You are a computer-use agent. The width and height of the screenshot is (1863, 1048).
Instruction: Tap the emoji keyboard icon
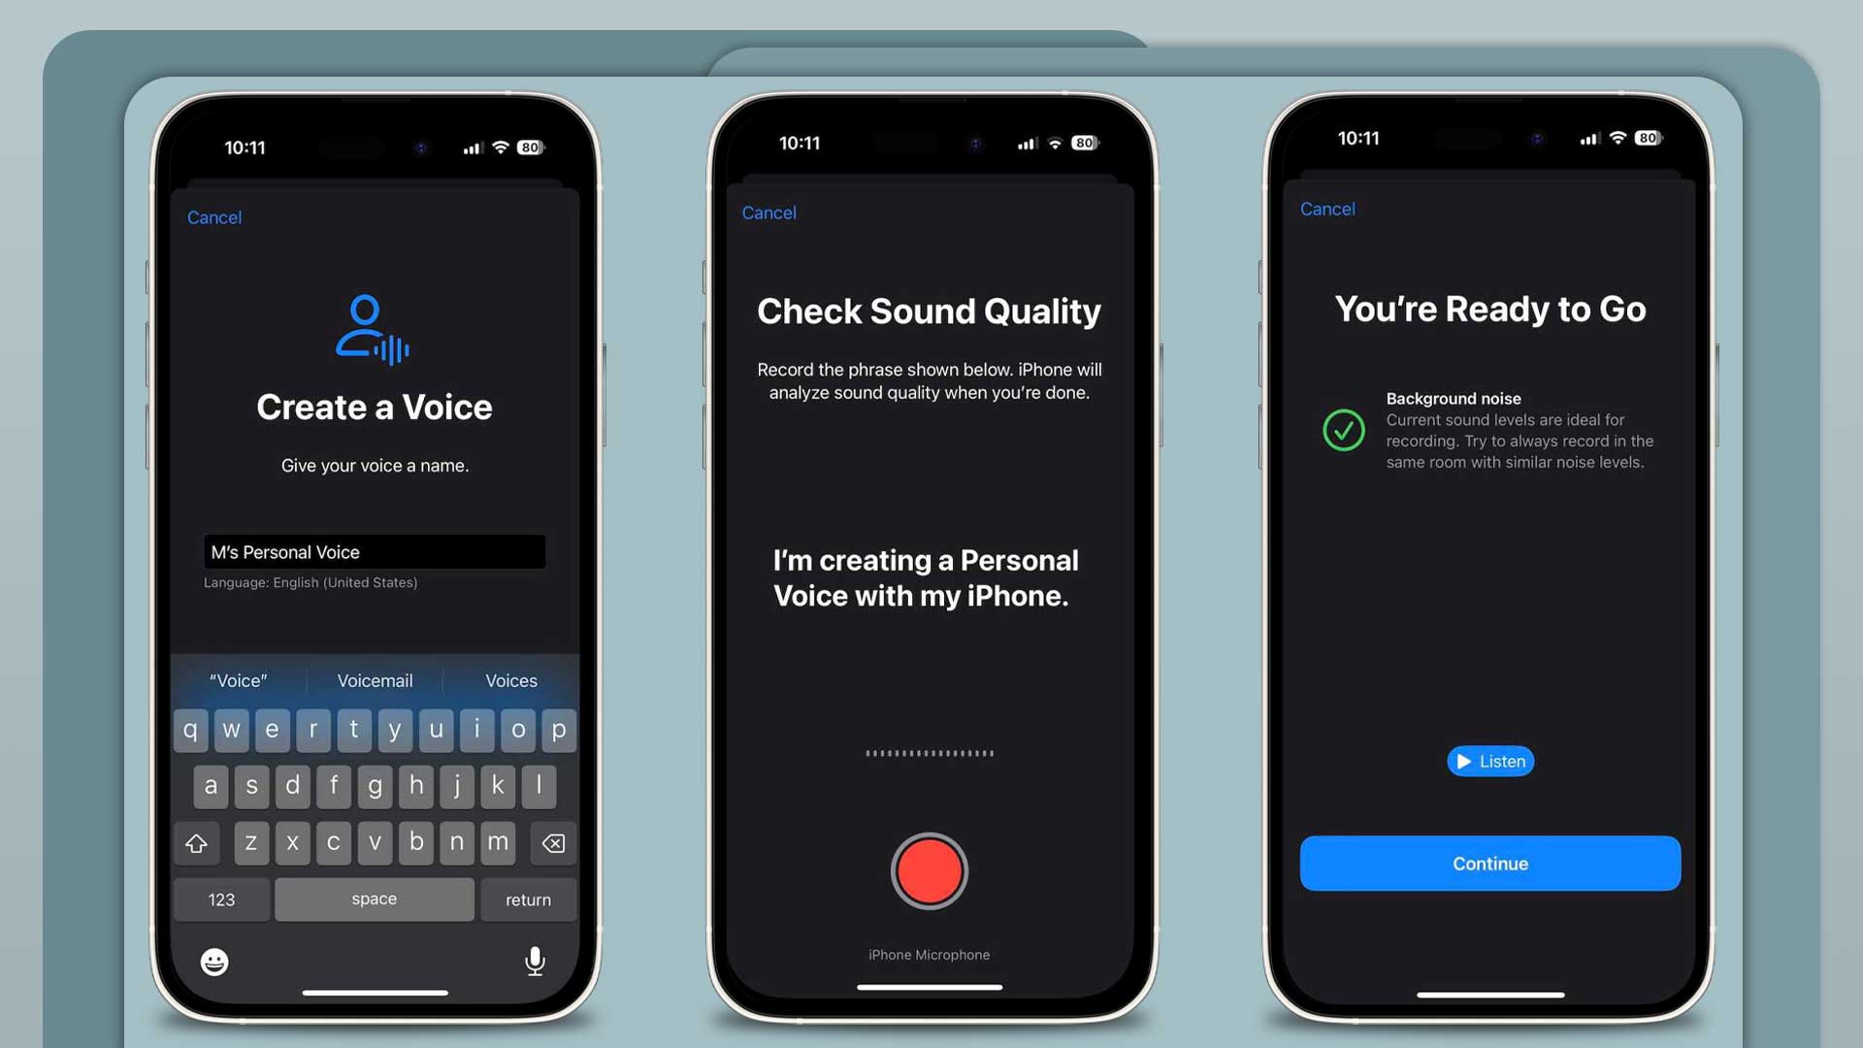tap(213, 961)
